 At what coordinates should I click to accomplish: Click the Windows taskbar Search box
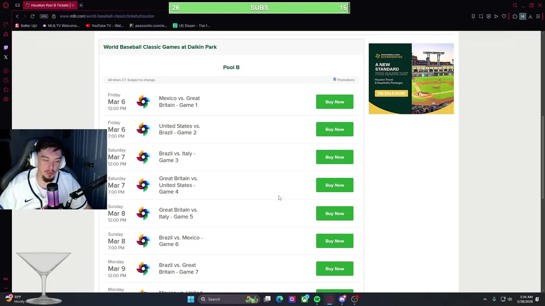(229, 299)
